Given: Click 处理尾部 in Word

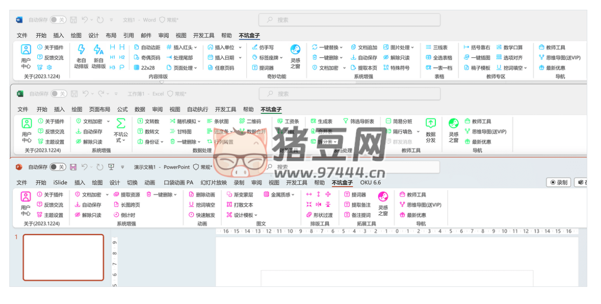Looking at the screenshot, I should click(x=180, y=58).
